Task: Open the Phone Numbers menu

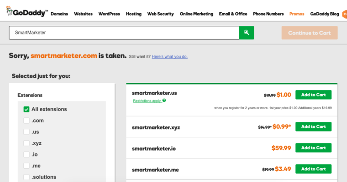Action: (268, 14)
